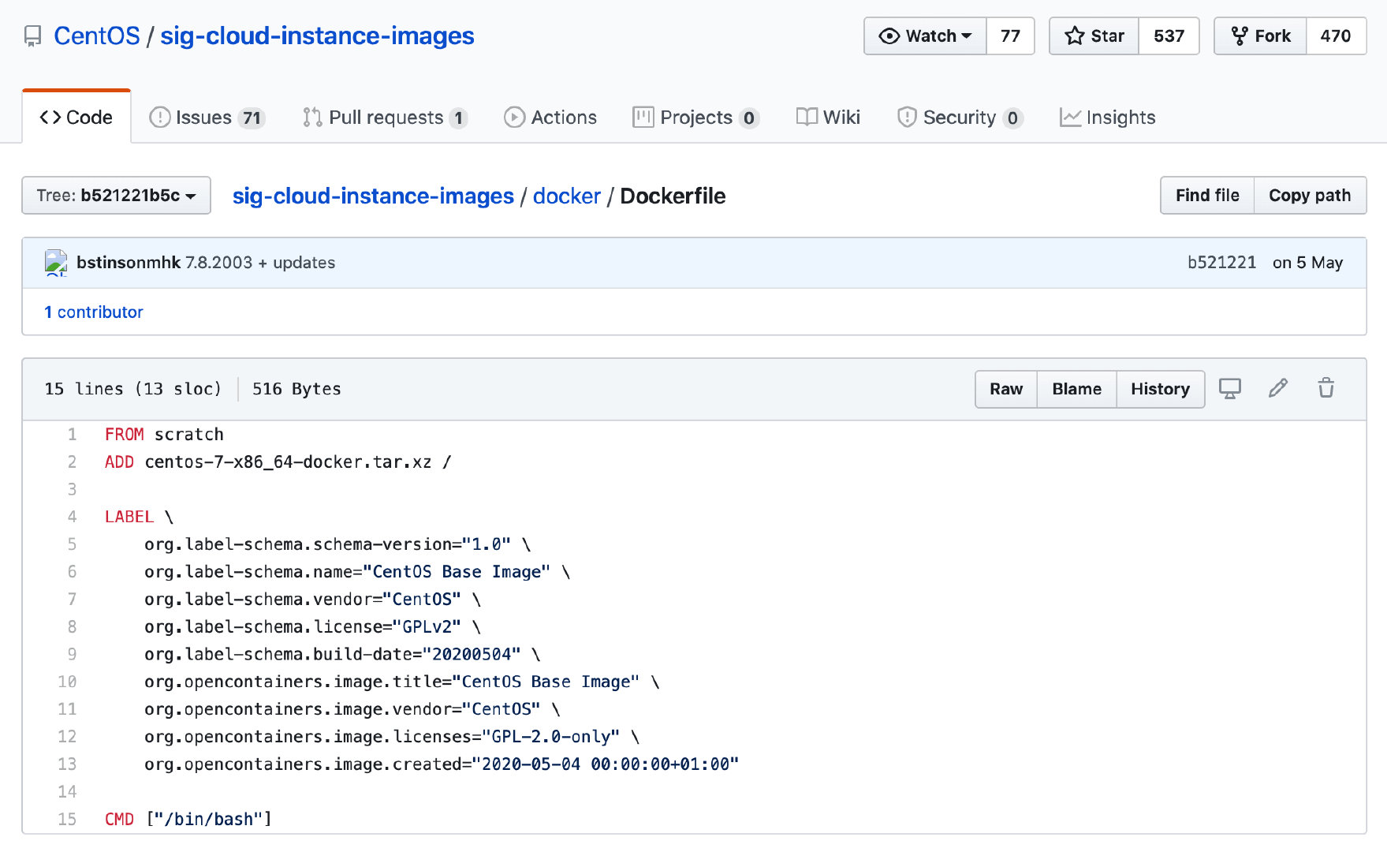Image resolution: width=1387 pixels, height=852 pixels.
Task: Click the "GPLv2" license value
Action: pos(427,627)
